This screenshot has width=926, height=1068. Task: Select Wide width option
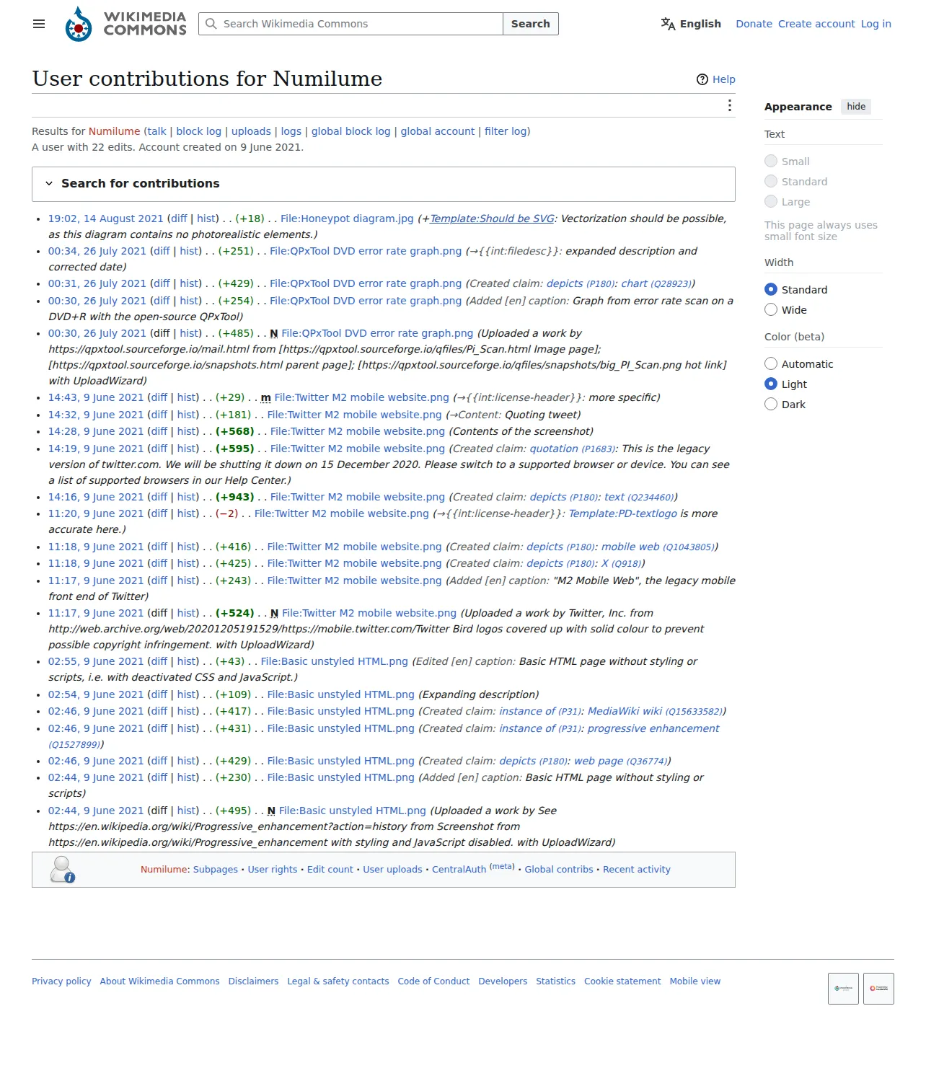click(x=771, y=309)
